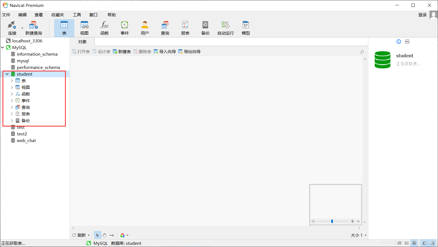Open the 备份 backup toolbar icon
The image size is (438, 247).
205,28
